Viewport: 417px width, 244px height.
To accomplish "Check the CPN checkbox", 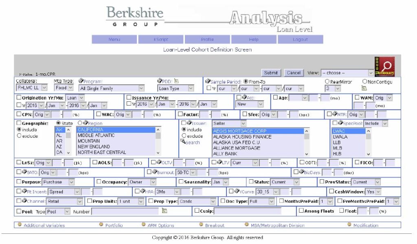I will 19,114.
